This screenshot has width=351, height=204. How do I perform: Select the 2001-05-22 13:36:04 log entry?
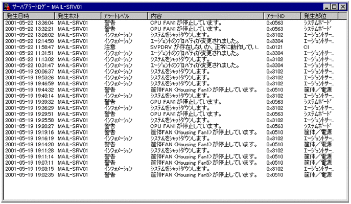tap(175, 23)
